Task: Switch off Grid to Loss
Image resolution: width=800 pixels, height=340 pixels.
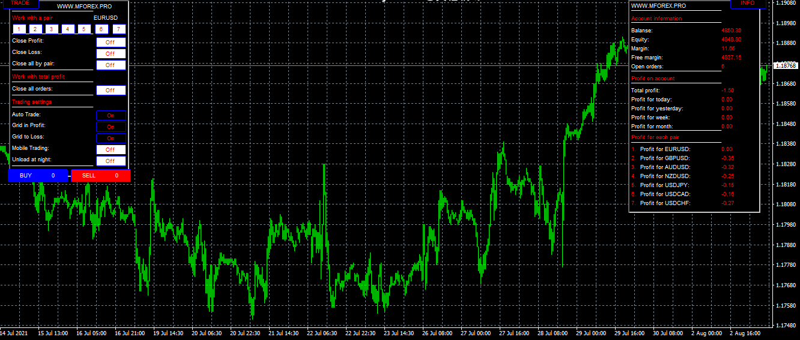Action: tap(111, 139)
